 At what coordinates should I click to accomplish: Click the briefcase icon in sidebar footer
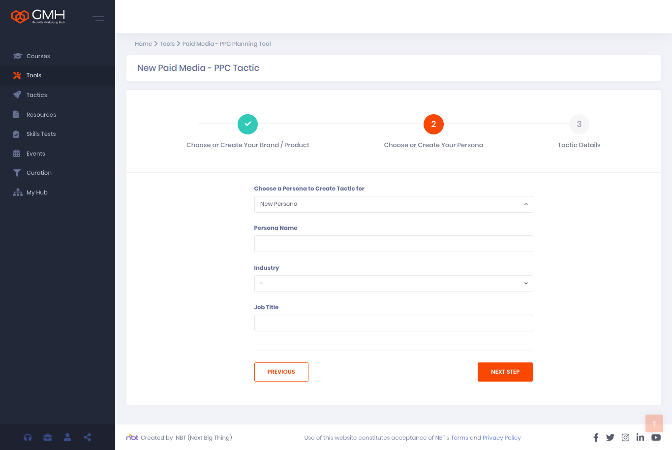click(48, 437)
